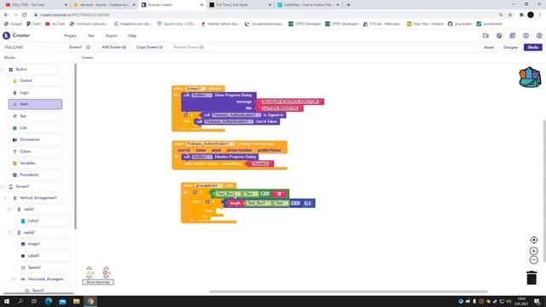Viewport: 546px width, 307px height.
Task: Open the Variables blocks drawer
Action: (x=35, y=163)
